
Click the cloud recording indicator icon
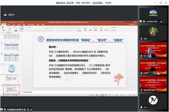coord(5,15)
